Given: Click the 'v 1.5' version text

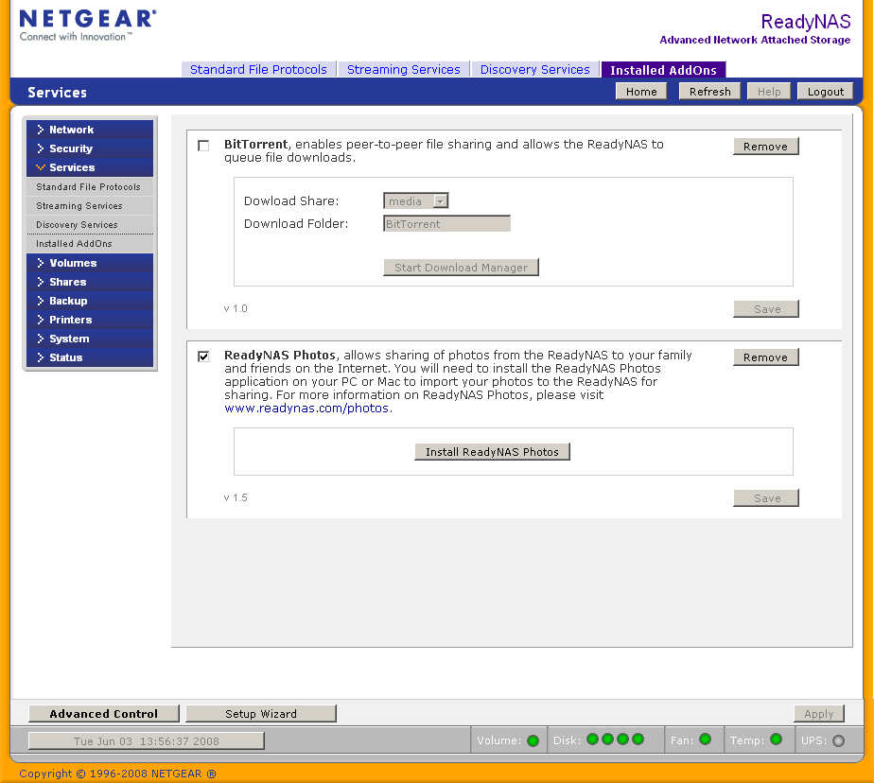Looking at the screenshot, I should tap(236, 497).
